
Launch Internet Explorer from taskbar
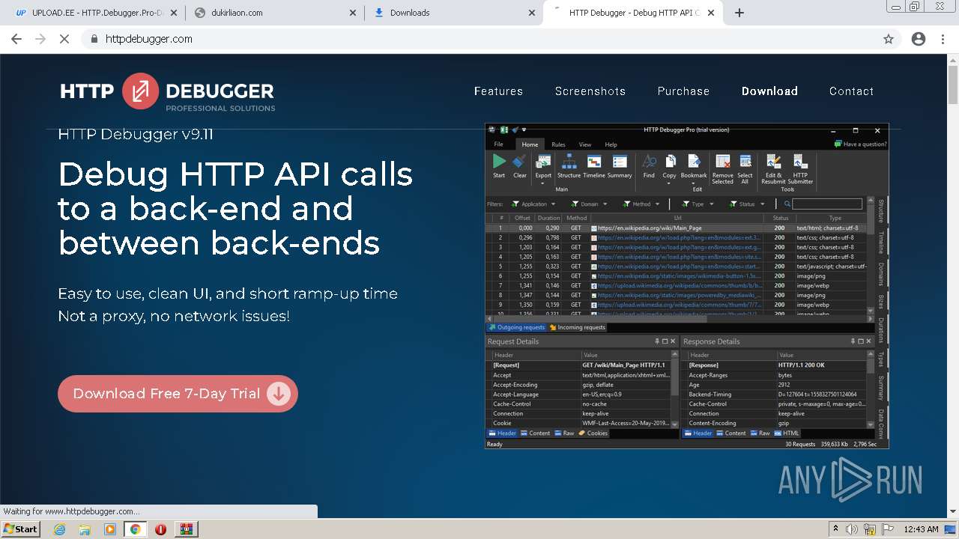coord(60,529)
